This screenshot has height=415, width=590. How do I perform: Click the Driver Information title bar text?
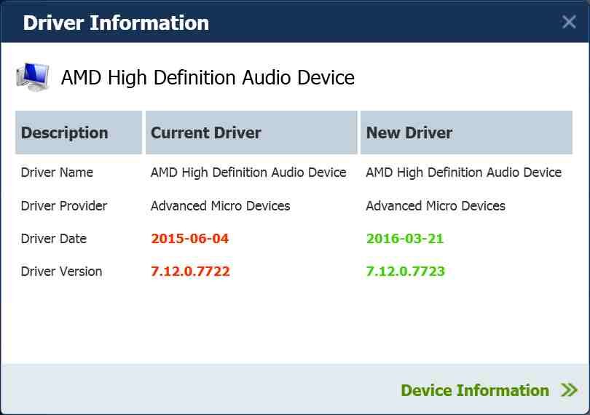tap(116, 23)
